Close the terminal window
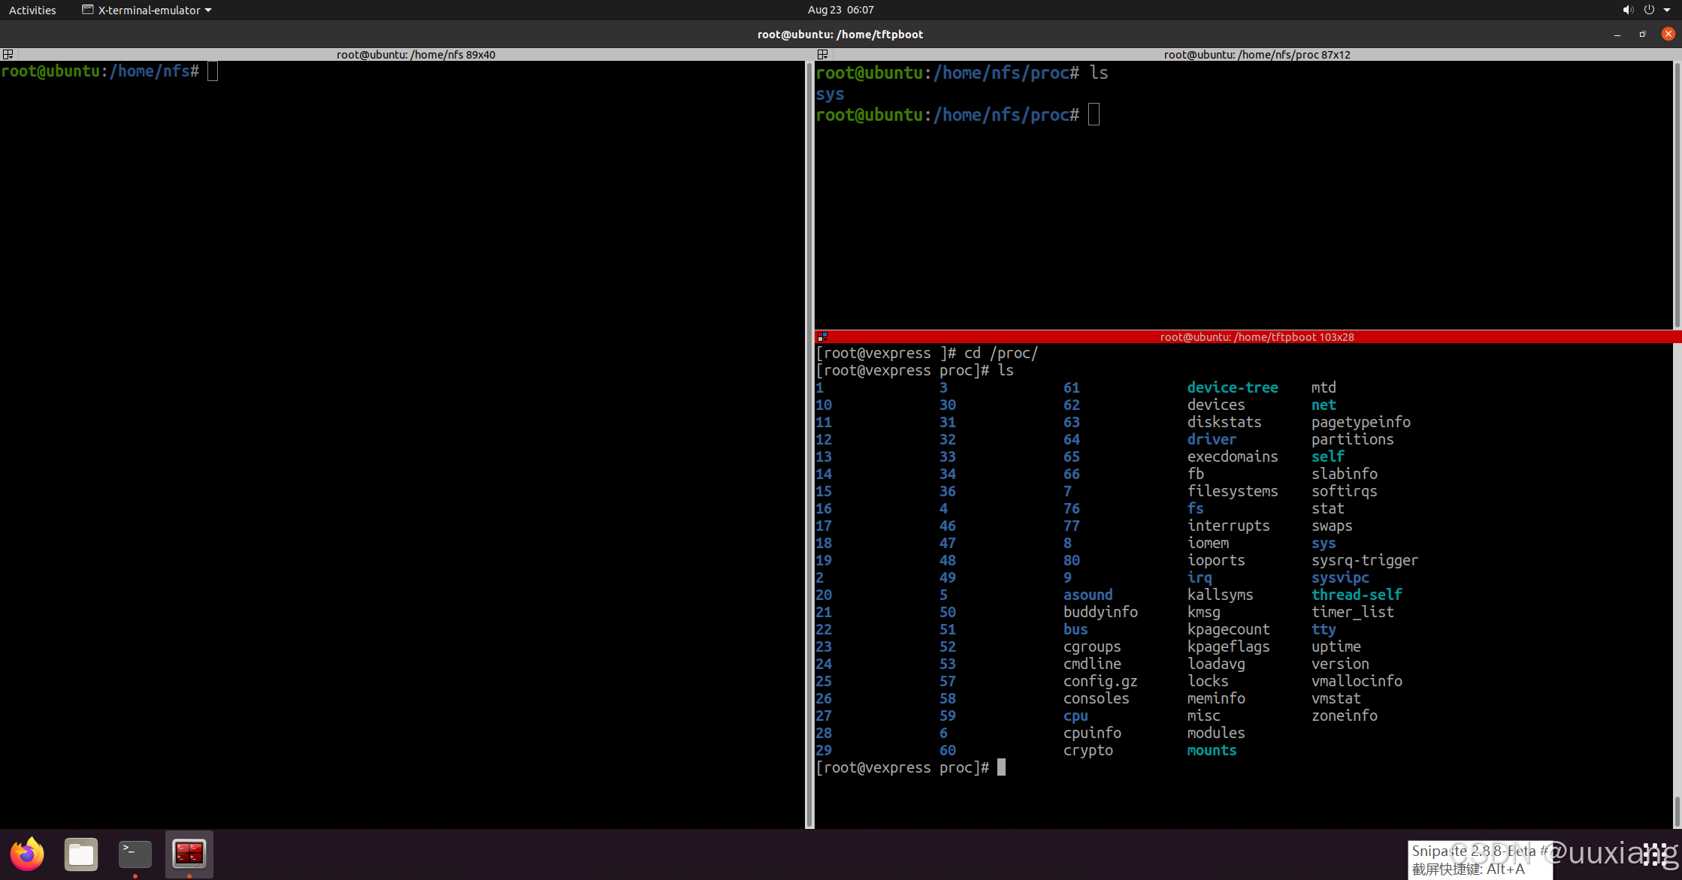Screen dimensions: 1682x880 (x=1668, y=34)
